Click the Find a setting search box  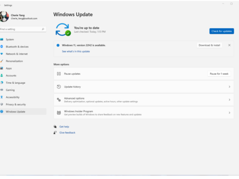[x=23, y=29]
